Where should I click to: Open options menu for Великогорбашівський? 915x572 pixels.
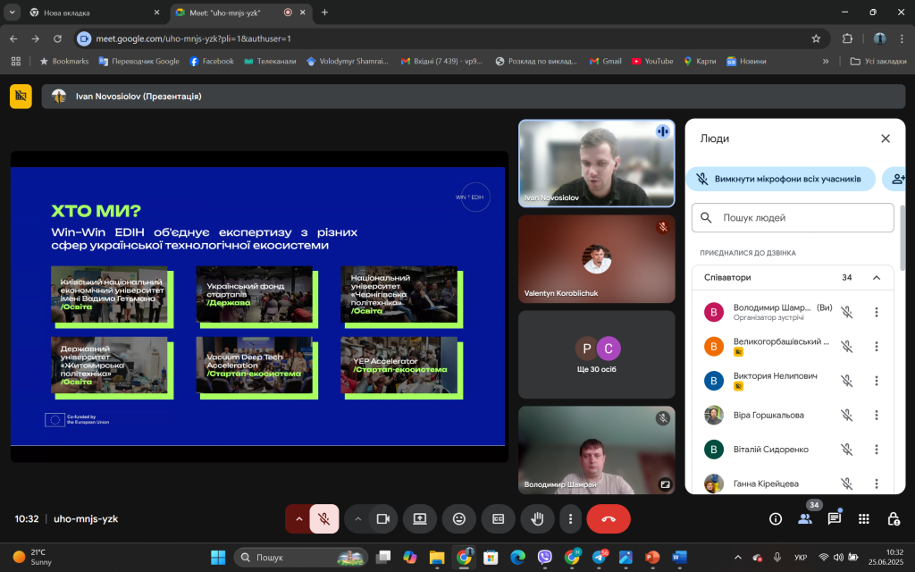876,347
